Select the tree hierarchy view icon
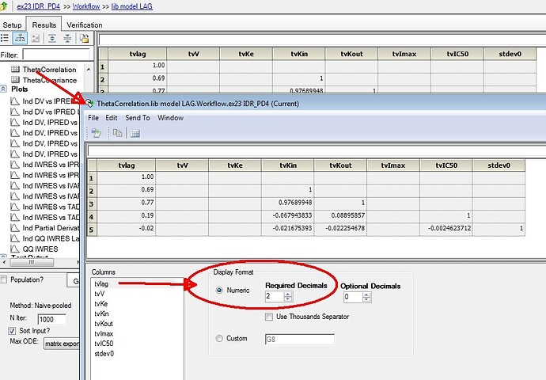 pyautogui.click(x=20, y=38)
